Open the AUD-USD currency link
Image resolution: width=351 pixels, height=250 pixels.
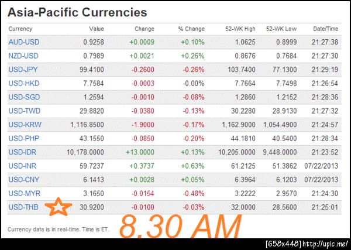click(x=23, y=42)
